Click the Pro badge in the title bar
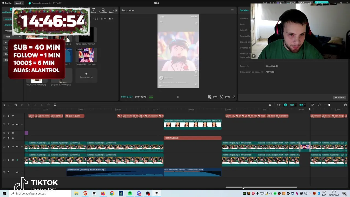The height and width of the screenshot is (197, 350). [280, 3]
